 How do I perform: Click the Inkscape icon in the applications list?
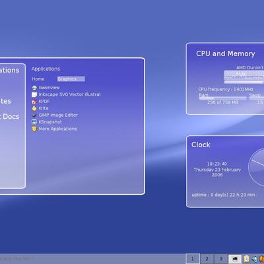34,94
